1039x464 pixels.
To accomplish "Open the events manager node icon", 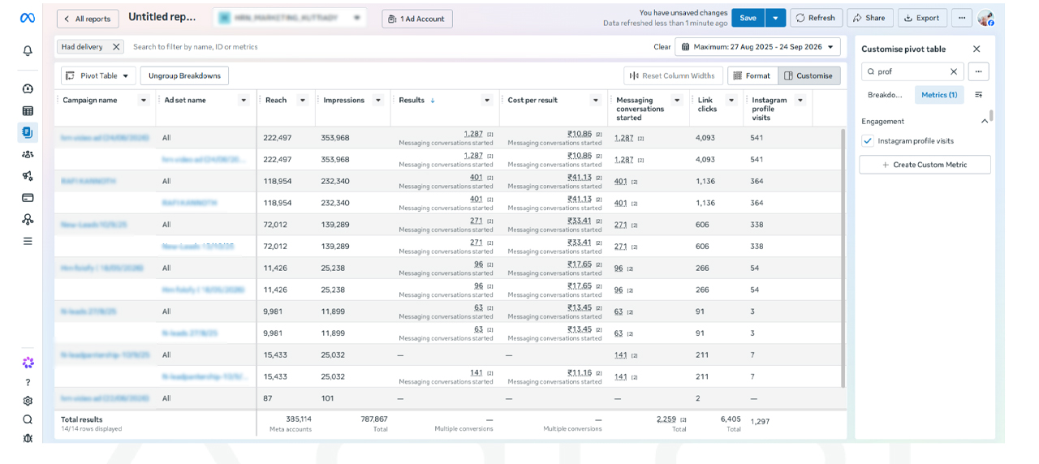I will click(28, 219).
